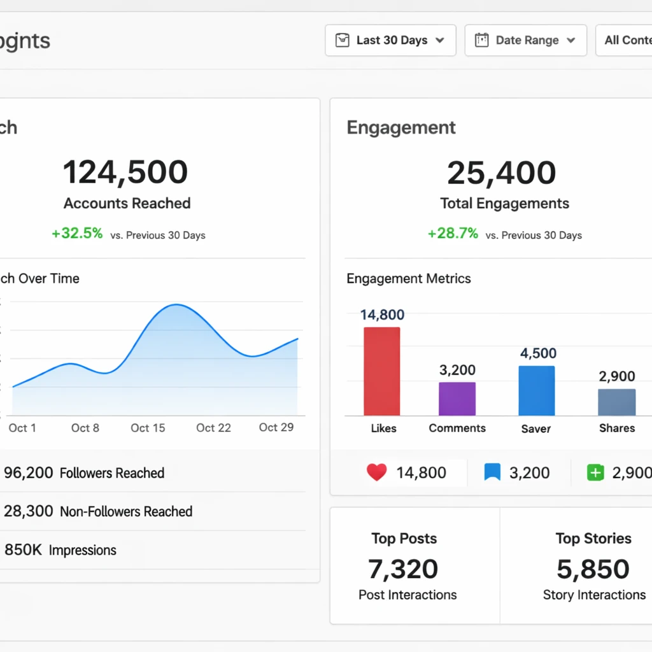652x652 pixels.
Task: Select the 850K Impressions row
Action: [x=153, y=549]
